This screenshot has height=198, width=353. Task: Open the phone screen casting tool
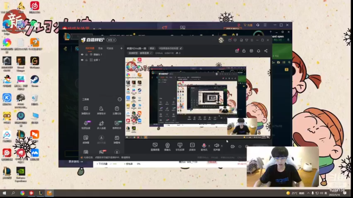(180, 147)
